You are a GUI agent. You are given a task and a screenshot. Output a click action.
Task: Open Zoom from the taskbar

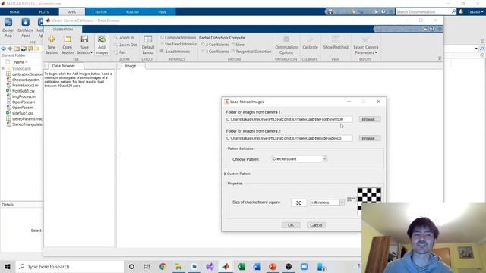[305, 266]
